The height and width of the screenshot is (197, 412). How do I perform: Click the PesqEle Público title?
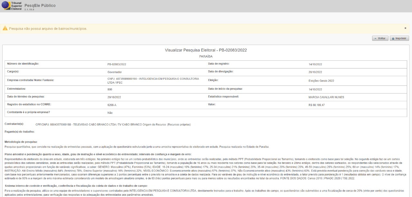(40, 5)
